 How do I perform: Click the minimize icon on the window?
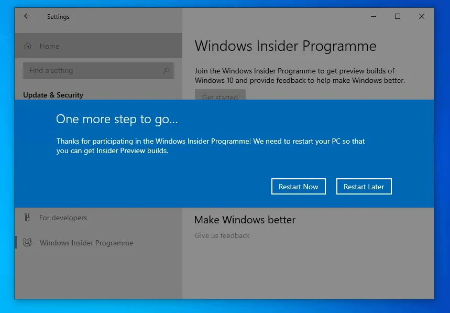(x=374, y=16)
